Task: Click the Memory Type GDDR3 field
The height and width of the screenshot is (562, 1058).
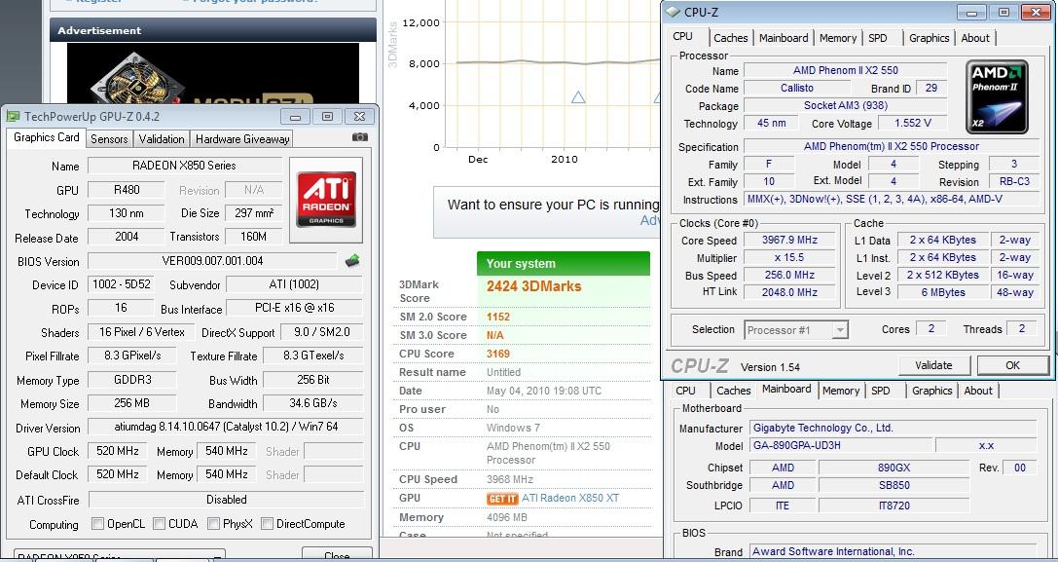Action: point(132,380)
